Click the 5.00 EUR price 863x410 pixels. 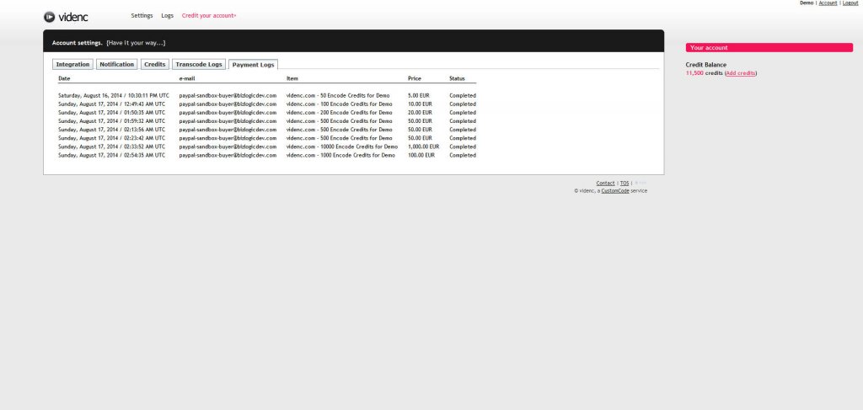(419, 96)
